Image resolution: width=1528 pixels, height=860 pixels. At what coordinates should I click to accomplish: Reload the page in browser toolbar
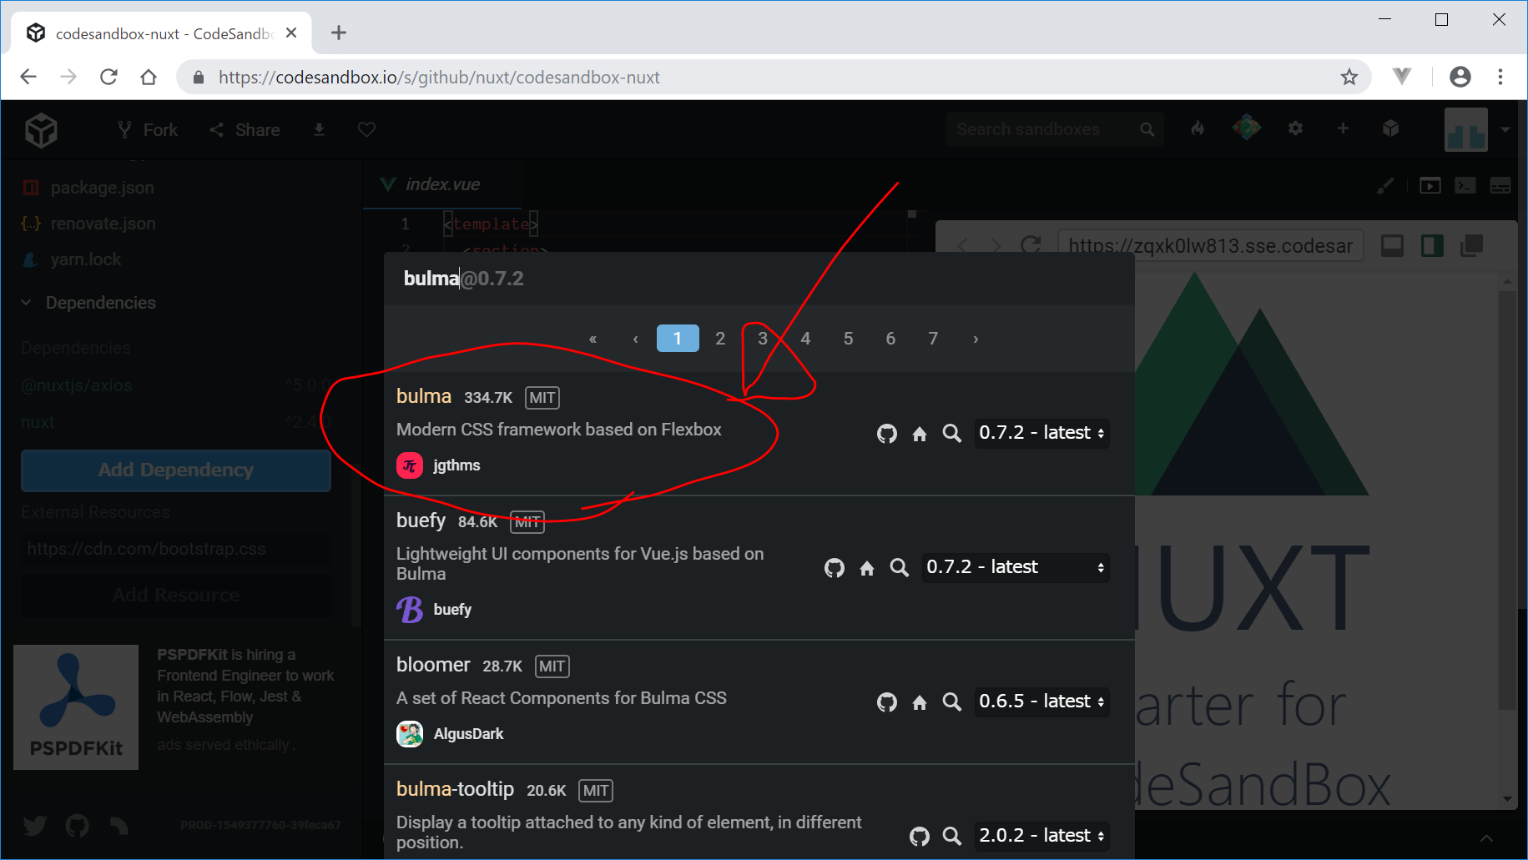(108, 78)
